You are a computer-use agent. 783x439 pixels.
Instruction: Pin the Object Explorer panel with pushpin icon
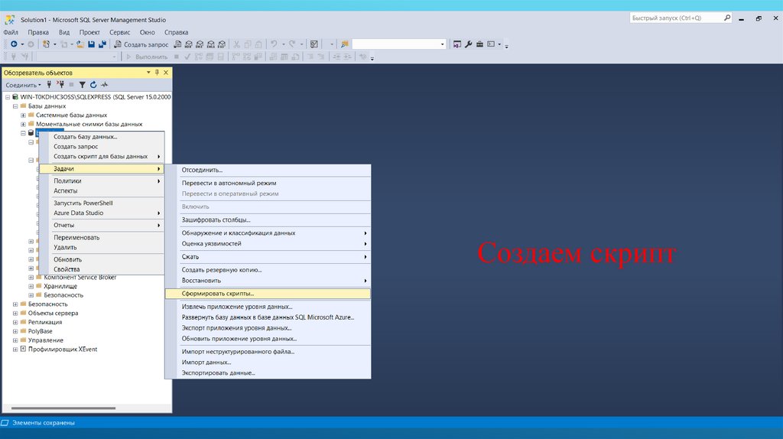(157, 73)
